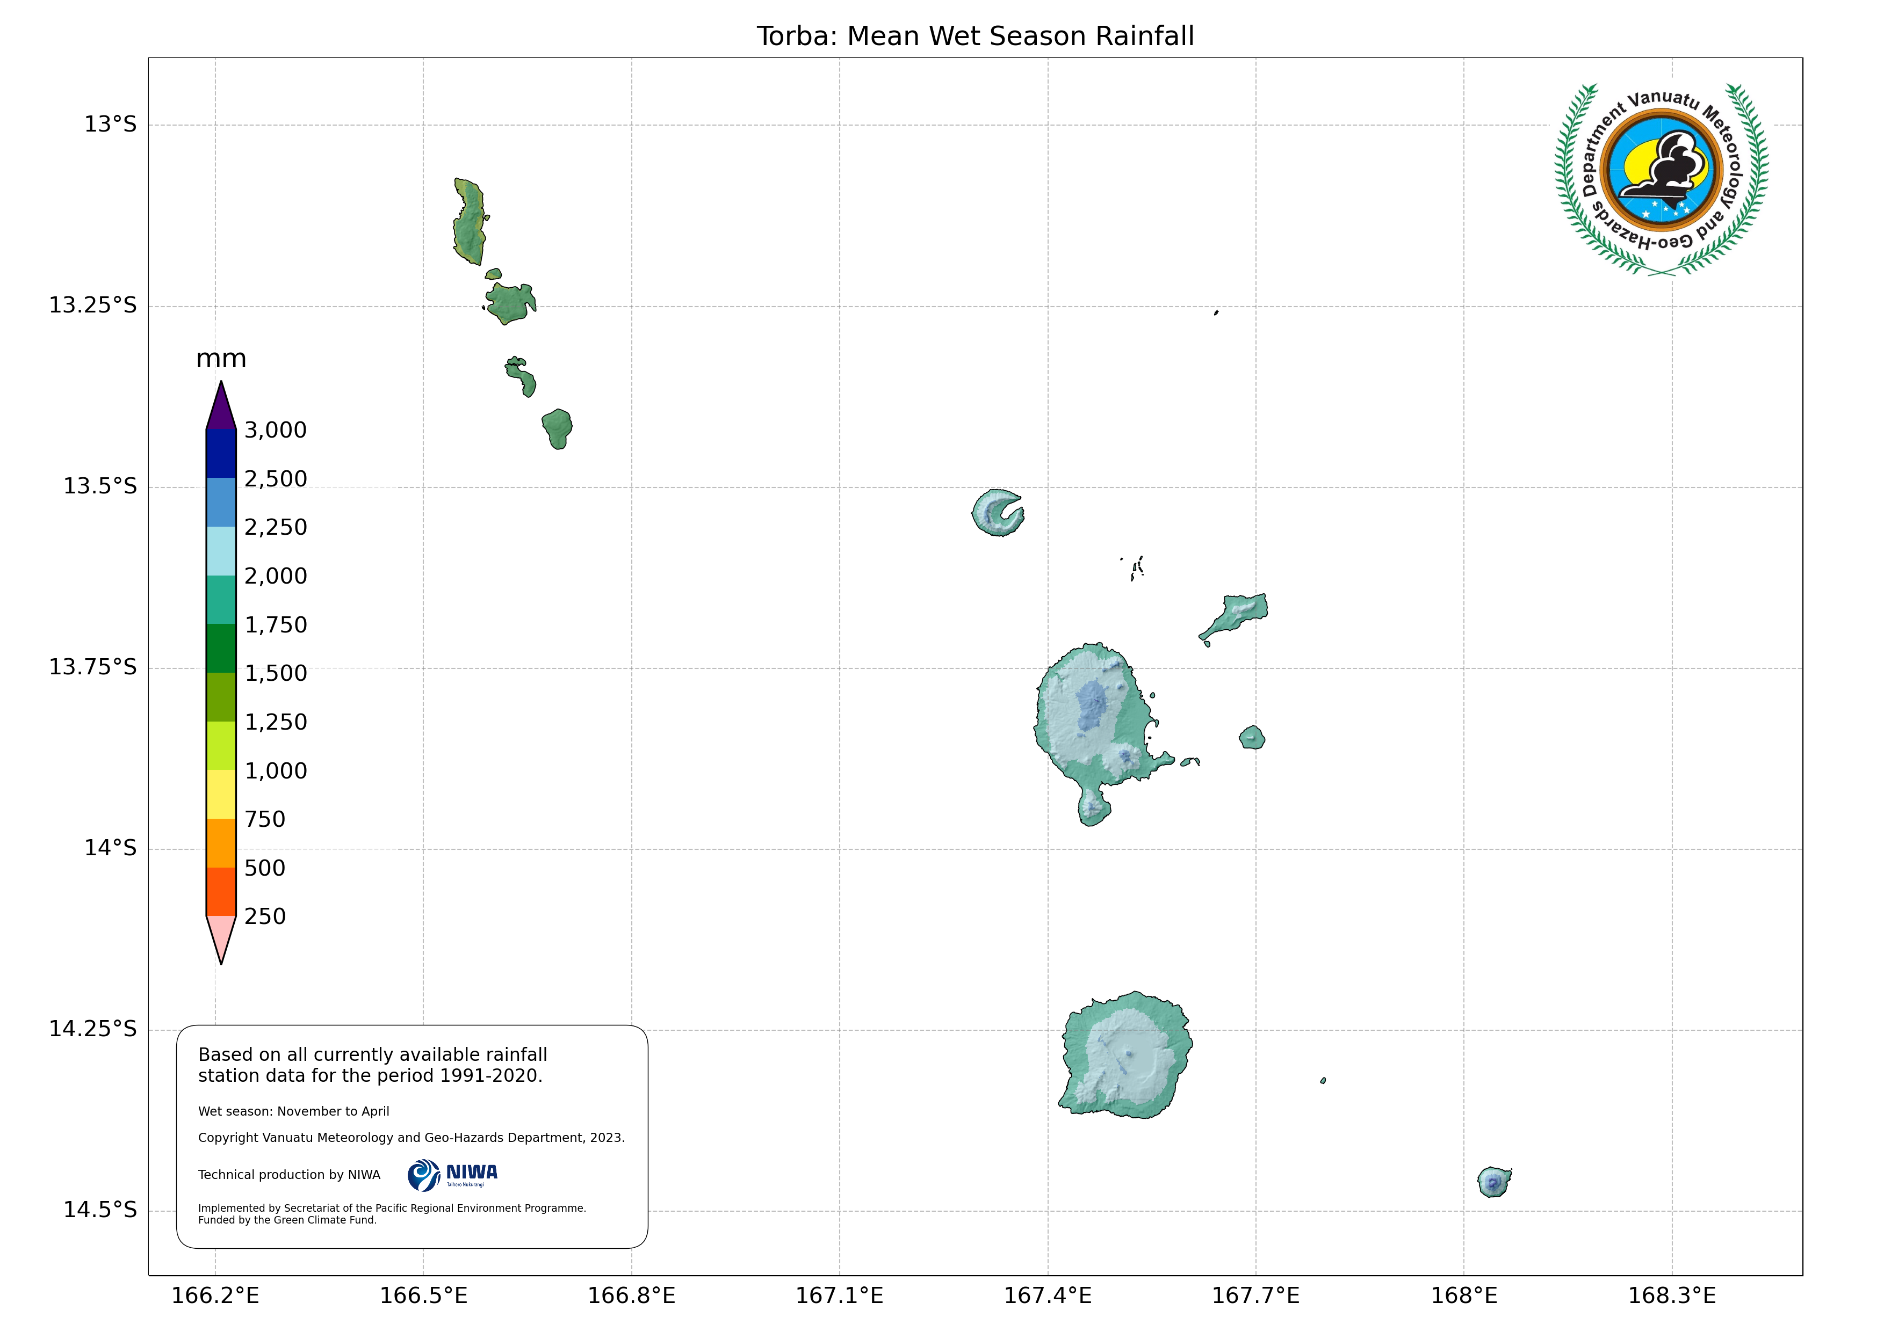Click the red-orange 250–500 color band
The image size is (1884, 1332).
tap(221, 892)
